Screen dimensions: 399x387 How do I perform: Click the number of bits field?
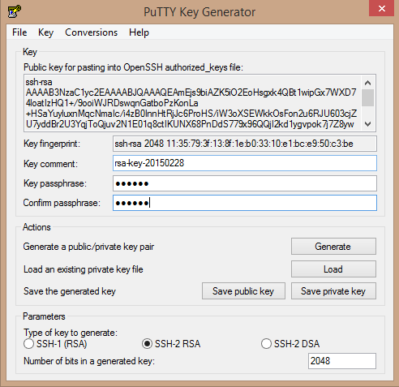[x=342, y=361]
